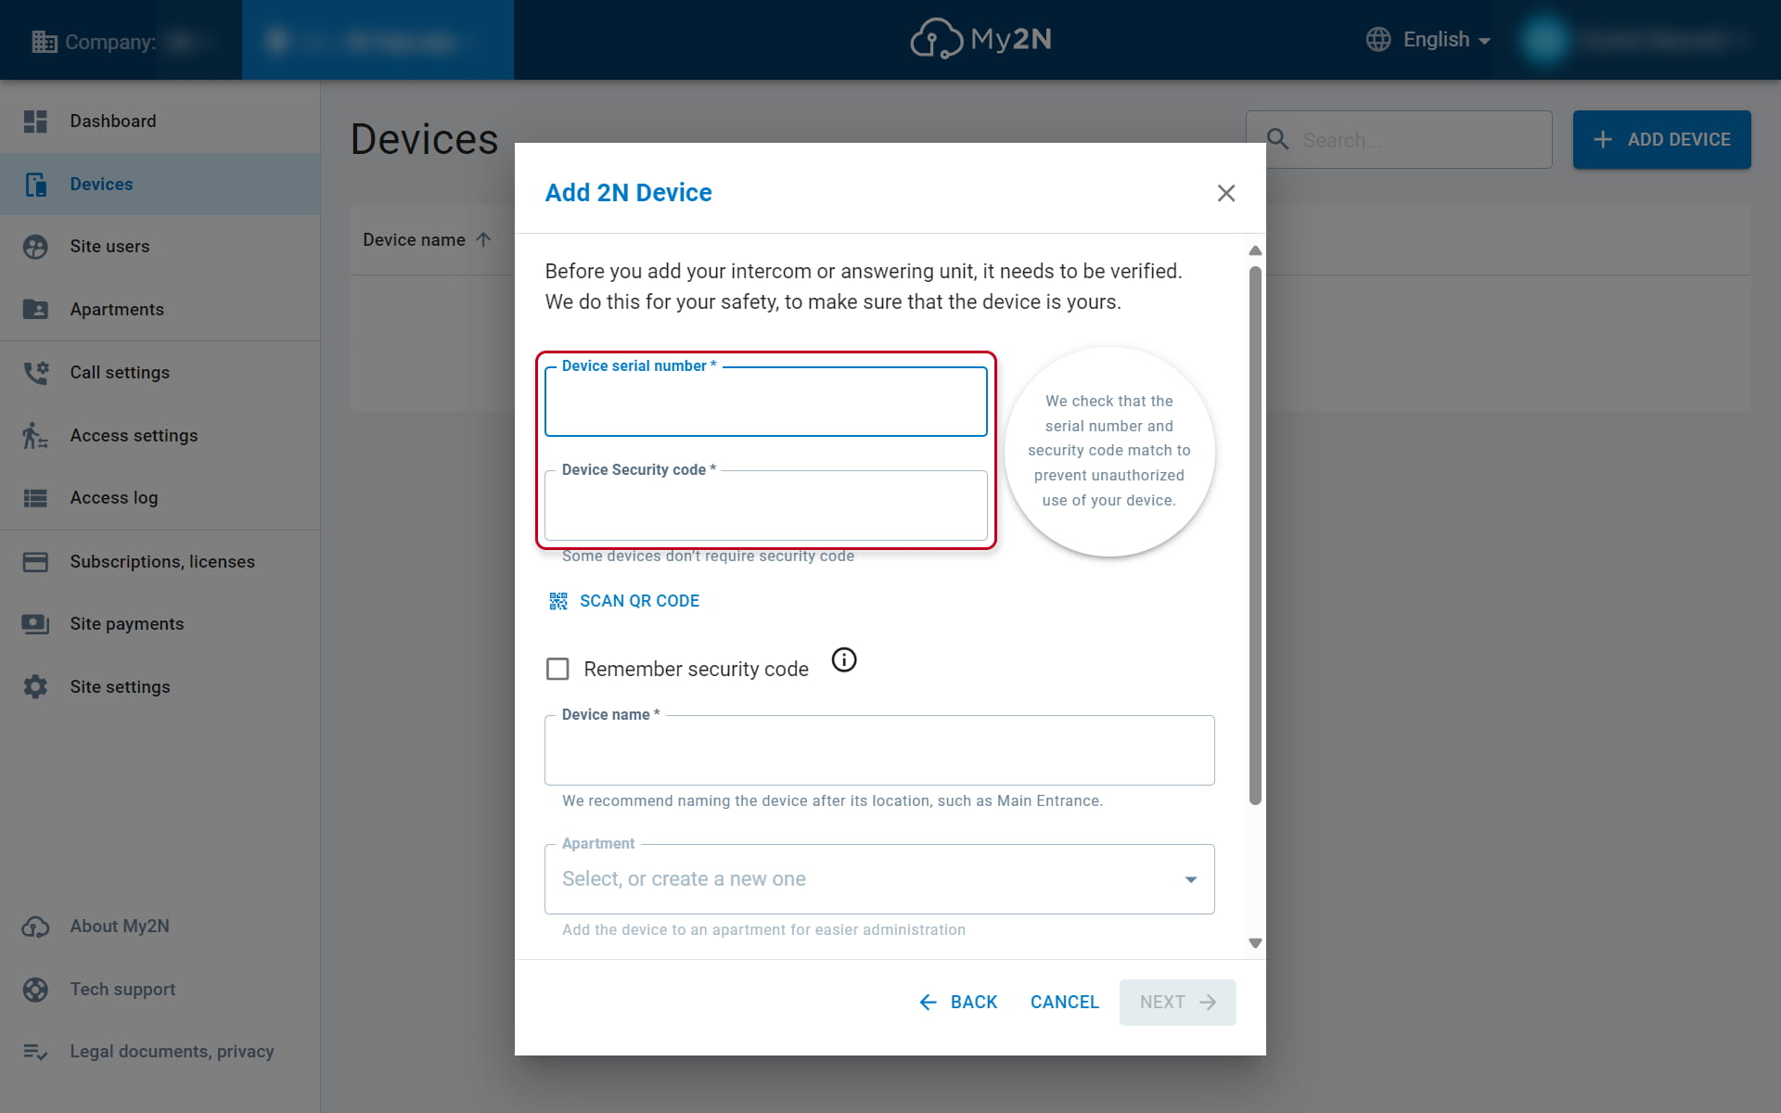Open Legal documents, privacy link

(160, 1052)
